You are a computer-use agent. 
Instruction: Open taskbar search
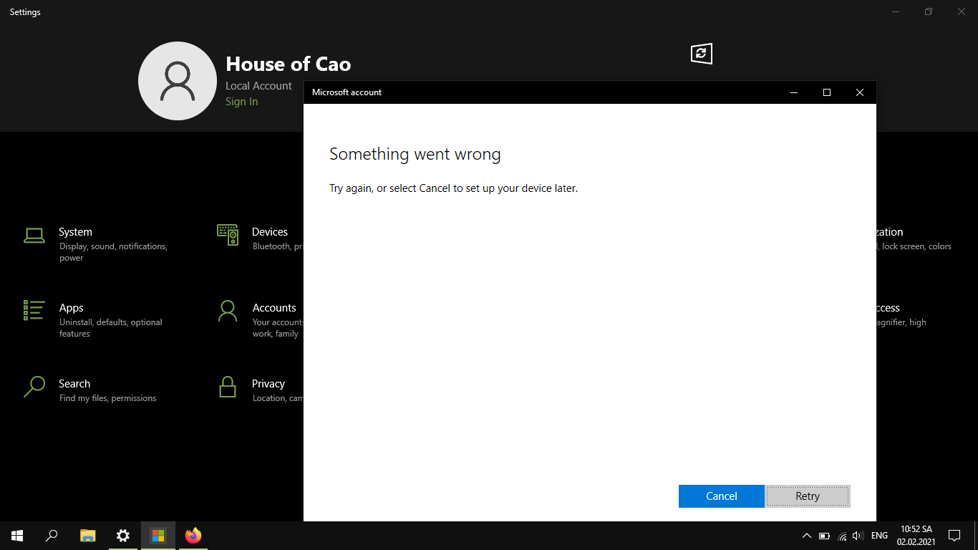[x=51, y=536]
